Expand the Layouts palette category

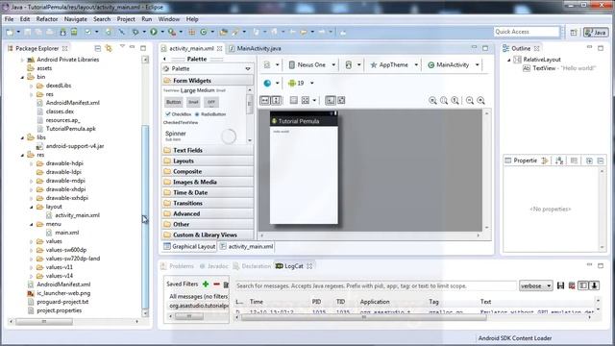[208, 161]
